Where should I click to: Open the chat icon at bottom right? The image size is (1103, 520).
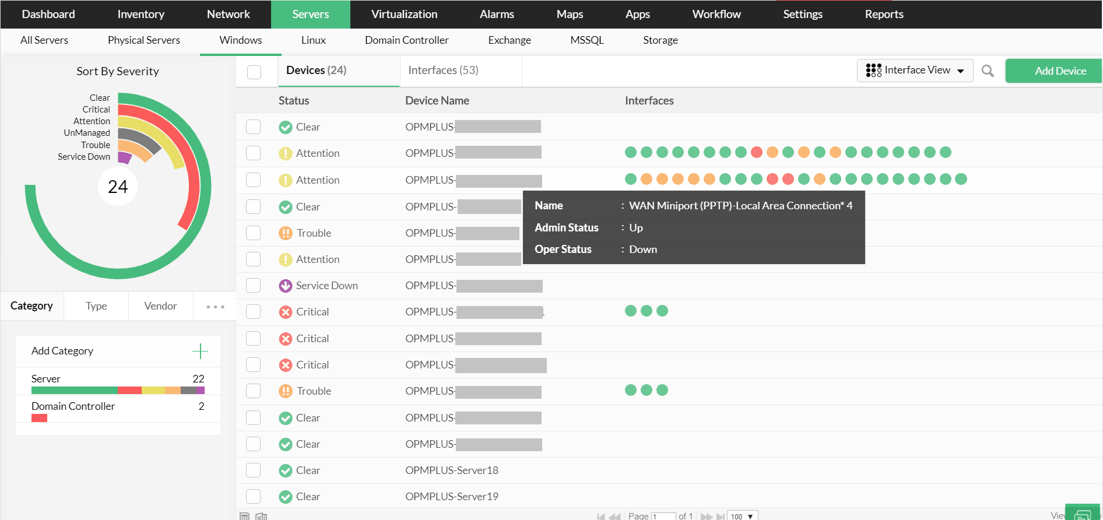point(1083,514)
